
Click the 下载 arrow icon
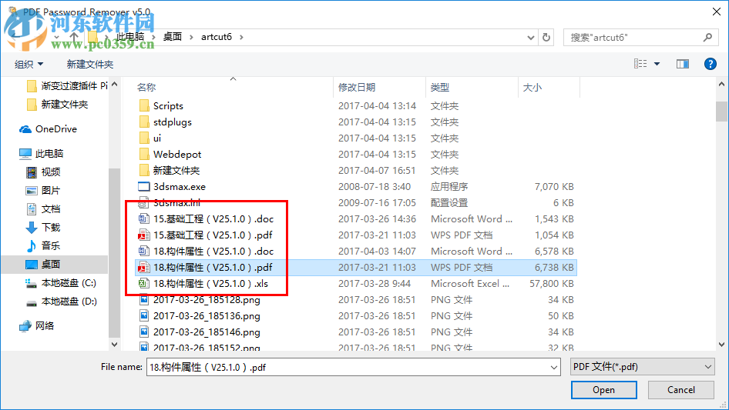(31, 228)
